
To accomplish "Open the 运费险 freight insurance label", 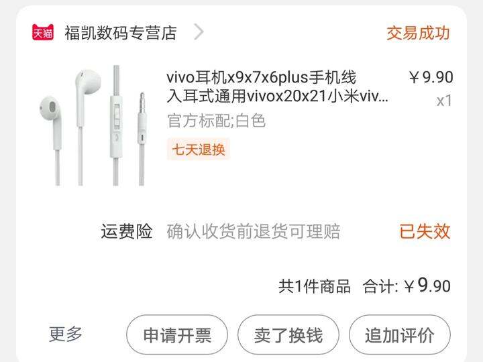I will 127,231.
